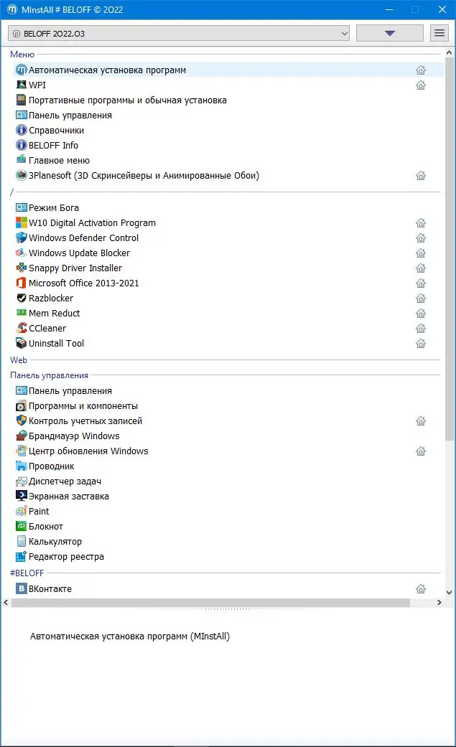Open the BELOFF 2022.03 dropdown list
Screen dimensions: 456x747
tap(179, 33)
